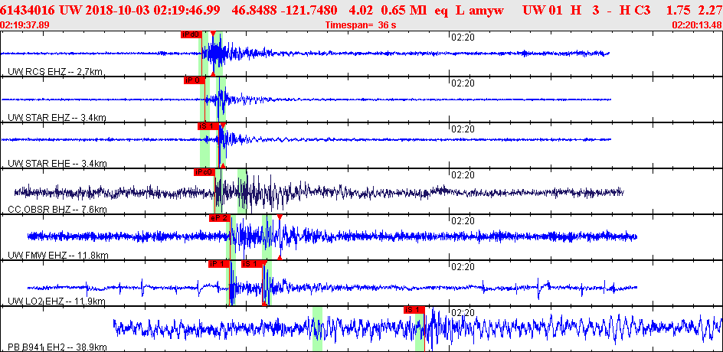
Task: Select the iPc0 pick flag on OBSR BHZ
Action: point(204,172)
